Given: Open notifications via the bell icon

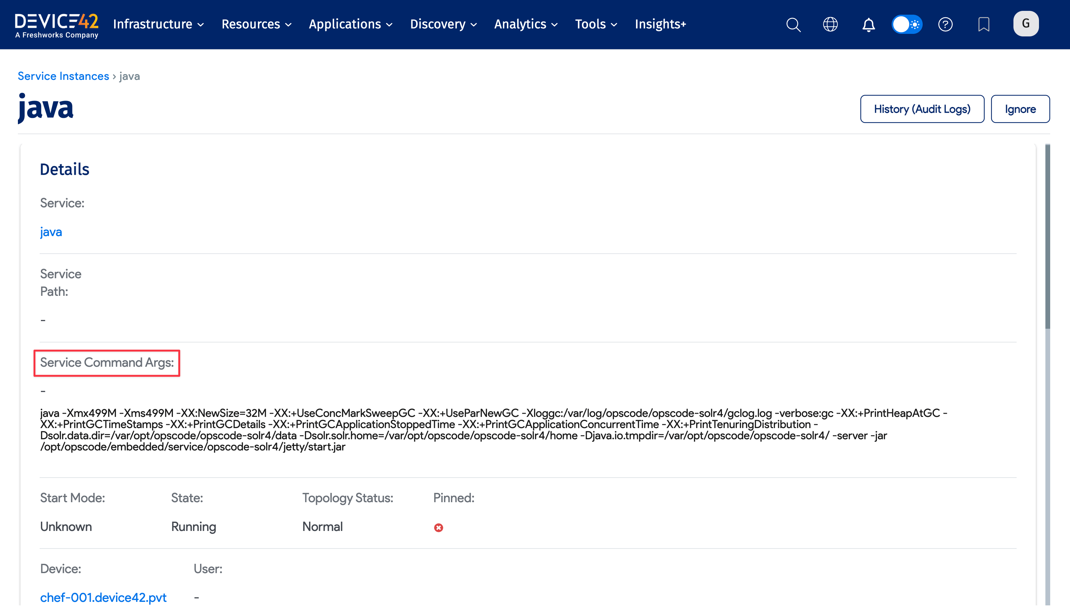Looking at the screenshot, I should tap(868, 25).
